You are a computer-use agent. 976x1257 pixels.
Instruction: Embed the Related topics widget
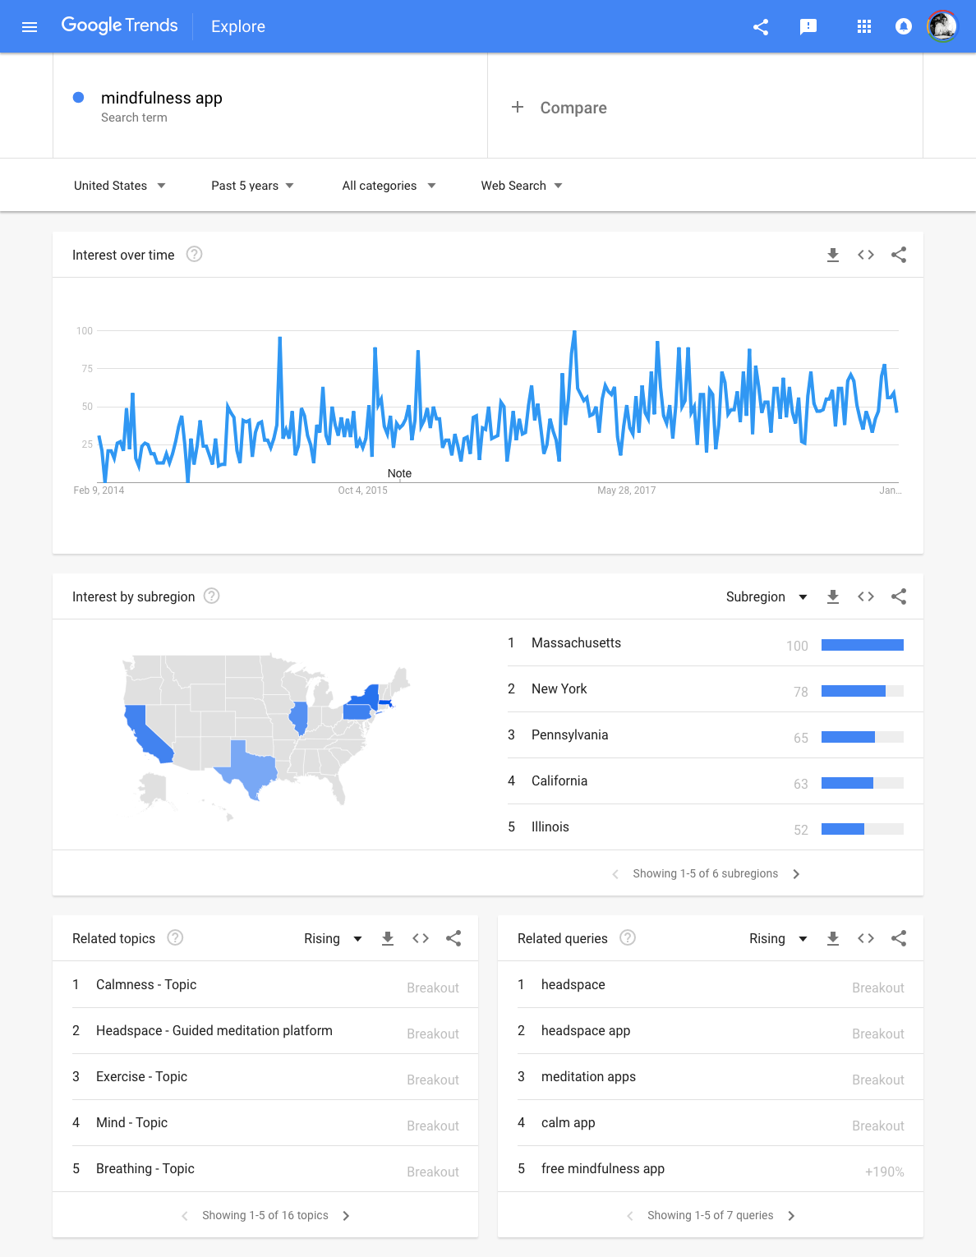(421, 938)
